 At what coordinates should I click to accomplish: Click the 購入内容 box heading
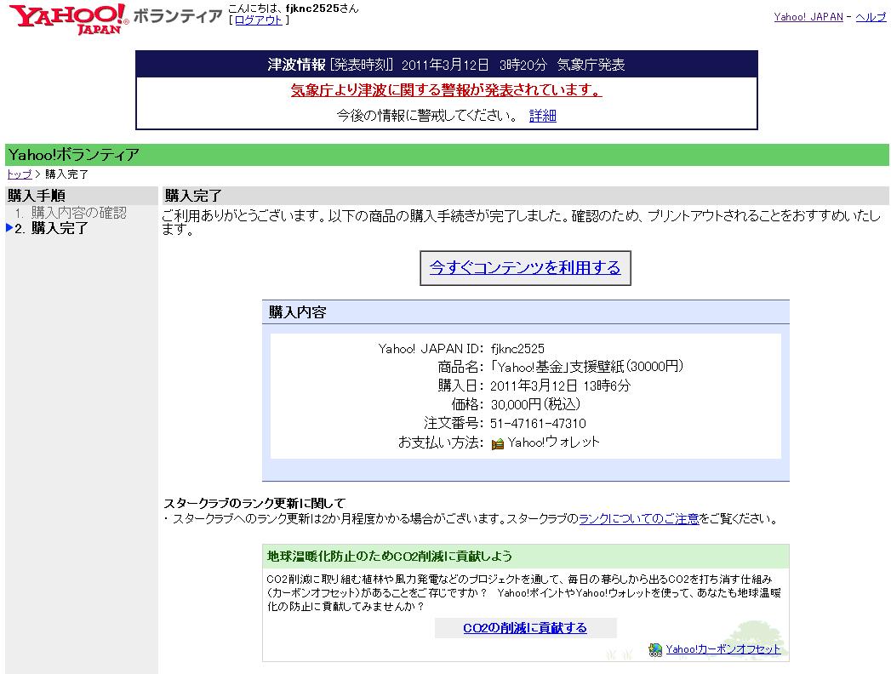pyautogui.click(x=297, y=312)
